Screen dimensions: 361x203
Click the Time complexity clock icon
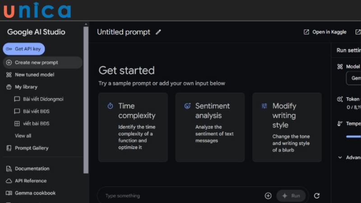[x=110, y=106]
